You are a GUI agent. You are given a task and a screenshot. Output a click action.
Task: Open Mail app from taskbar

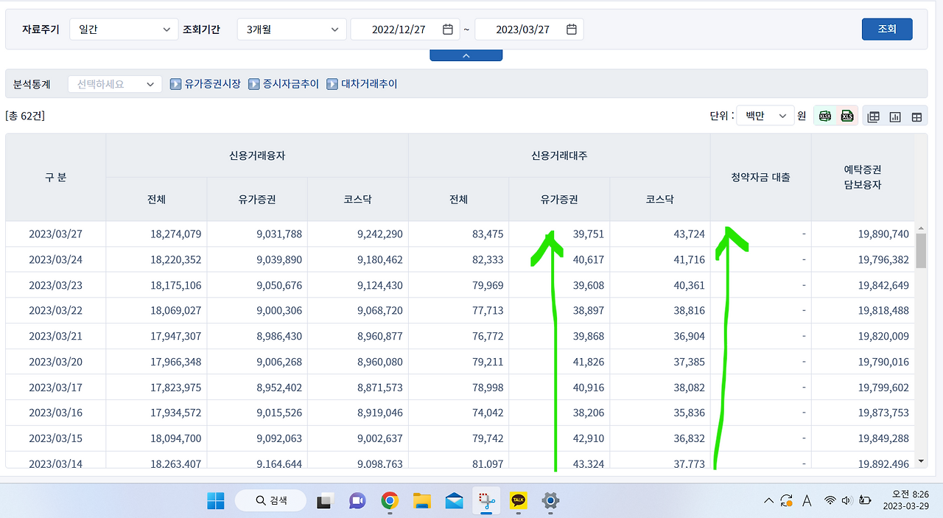point(454,501)
